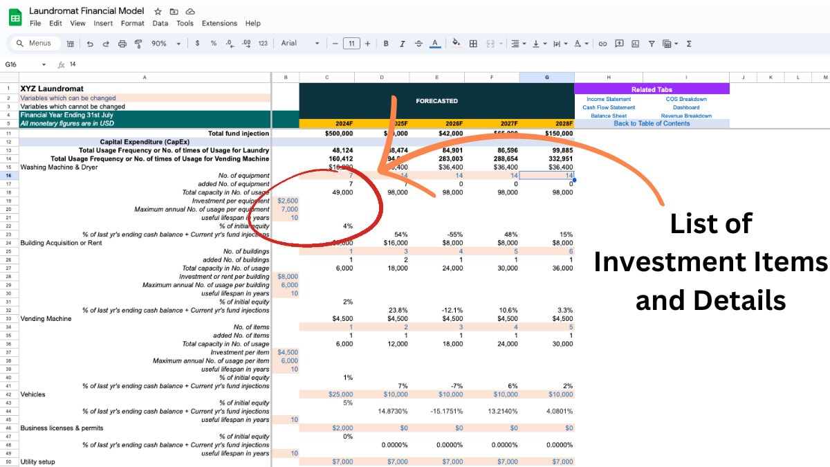Toggle bold formatting
Image resolution: width=830 pixels, height=467 pixels.
386,44
